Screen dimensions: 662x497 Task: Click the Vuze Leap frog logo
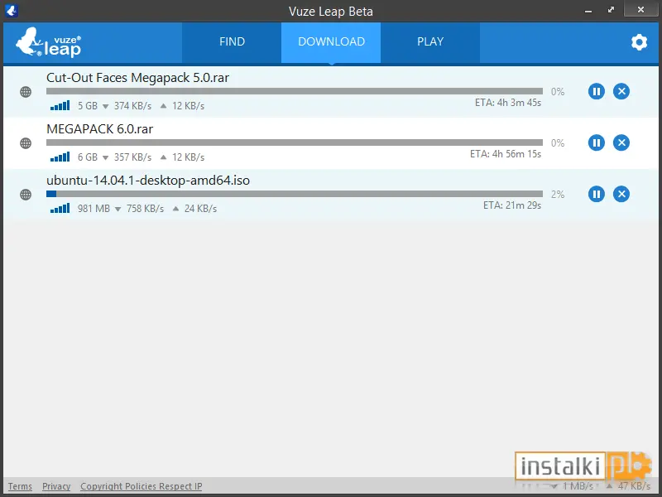click(x=48, y=42)
